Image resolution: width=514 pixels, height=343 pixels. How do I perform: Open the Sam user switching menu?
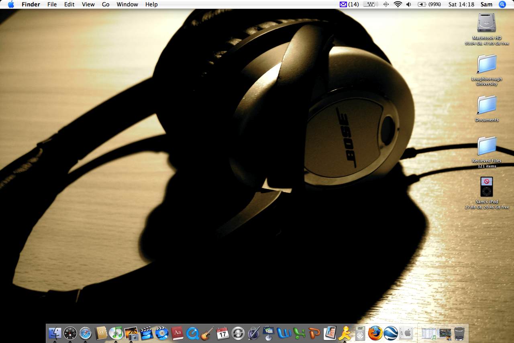486,4
